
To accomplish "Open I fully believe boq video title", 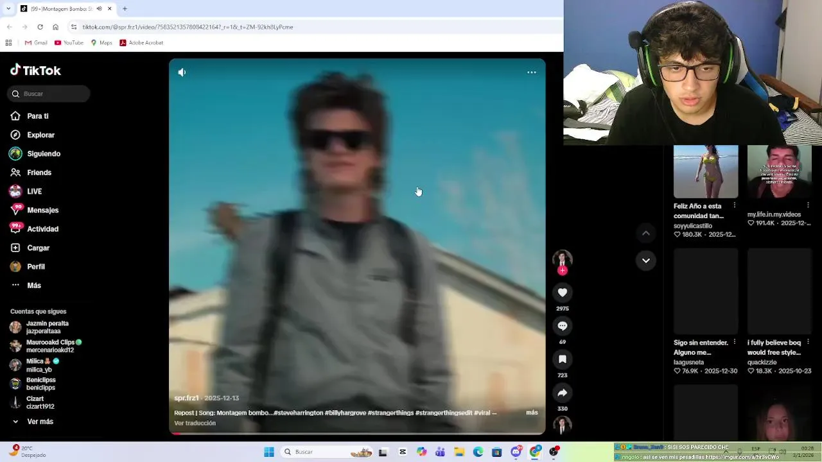I will (774, 347).
